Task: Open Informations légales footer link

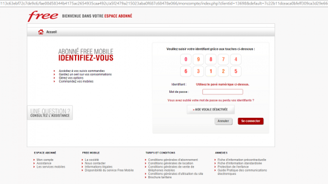Action: tap(98, 167)
